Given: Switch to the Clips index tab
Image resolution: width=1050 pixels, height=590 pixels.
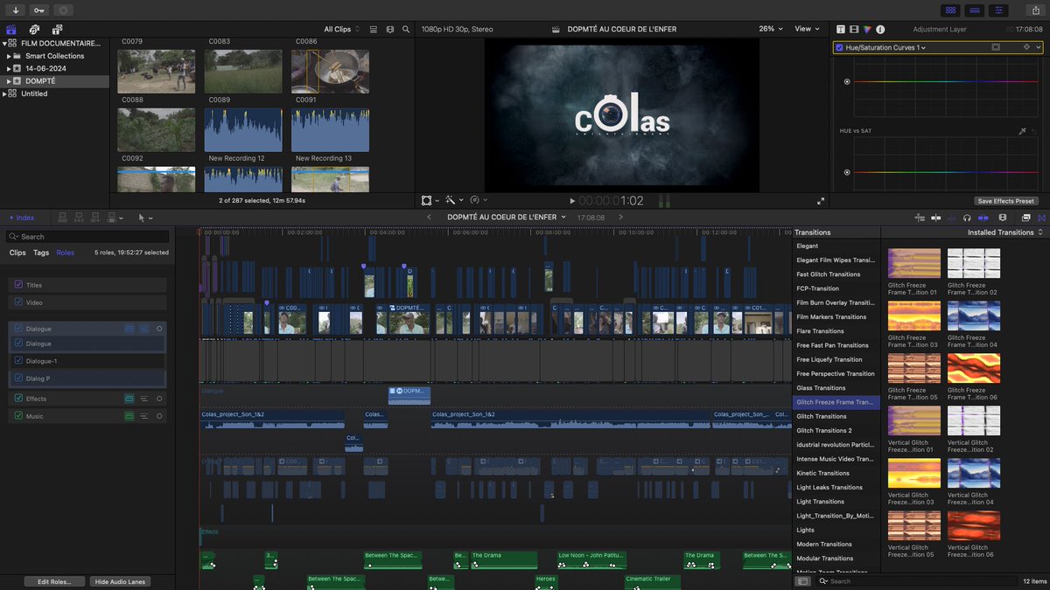Looking at the screenshot, I should (x=17, y=253).
